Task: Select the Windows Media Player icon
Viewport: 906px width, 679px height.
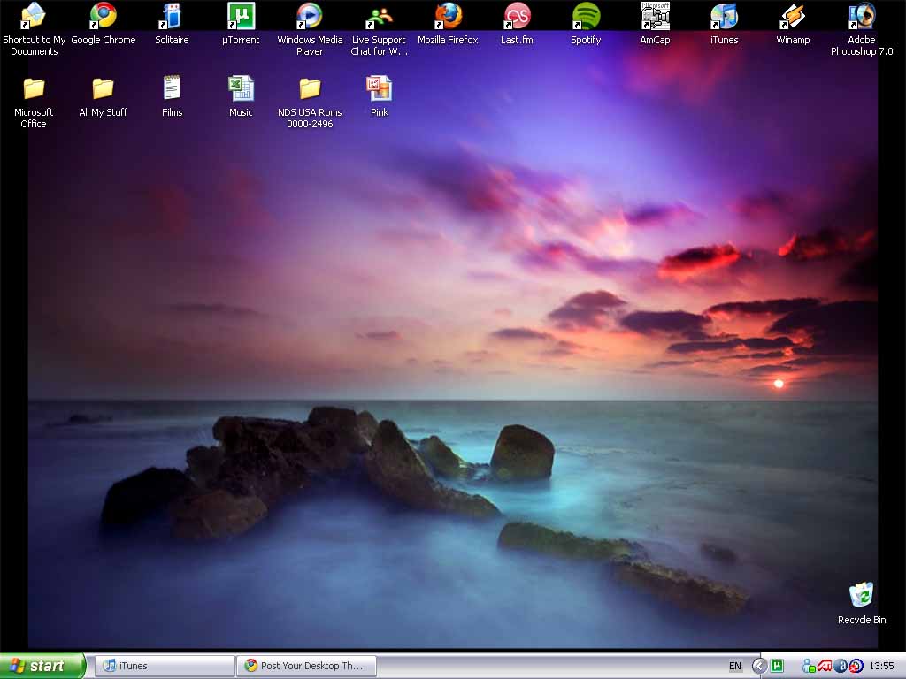Action: click(x=310, y=16)
